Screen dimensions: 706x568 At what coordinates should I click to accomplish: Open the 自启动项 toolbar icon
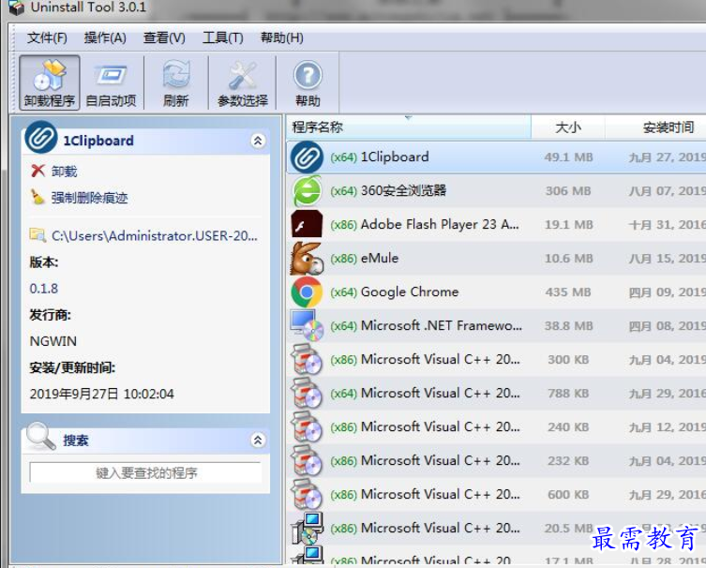[111, 82]
